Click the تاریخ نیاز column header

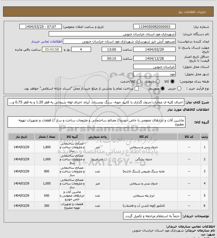21,137
